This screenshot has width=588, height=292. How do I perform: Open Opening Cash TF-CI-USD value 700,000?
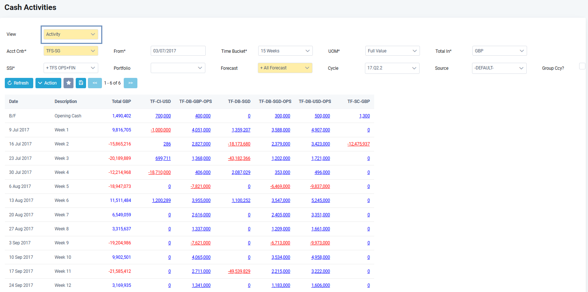163,116
